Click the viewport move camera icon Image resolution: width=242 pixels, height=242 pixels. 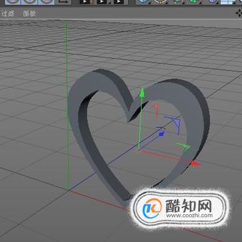click(239, 13)
